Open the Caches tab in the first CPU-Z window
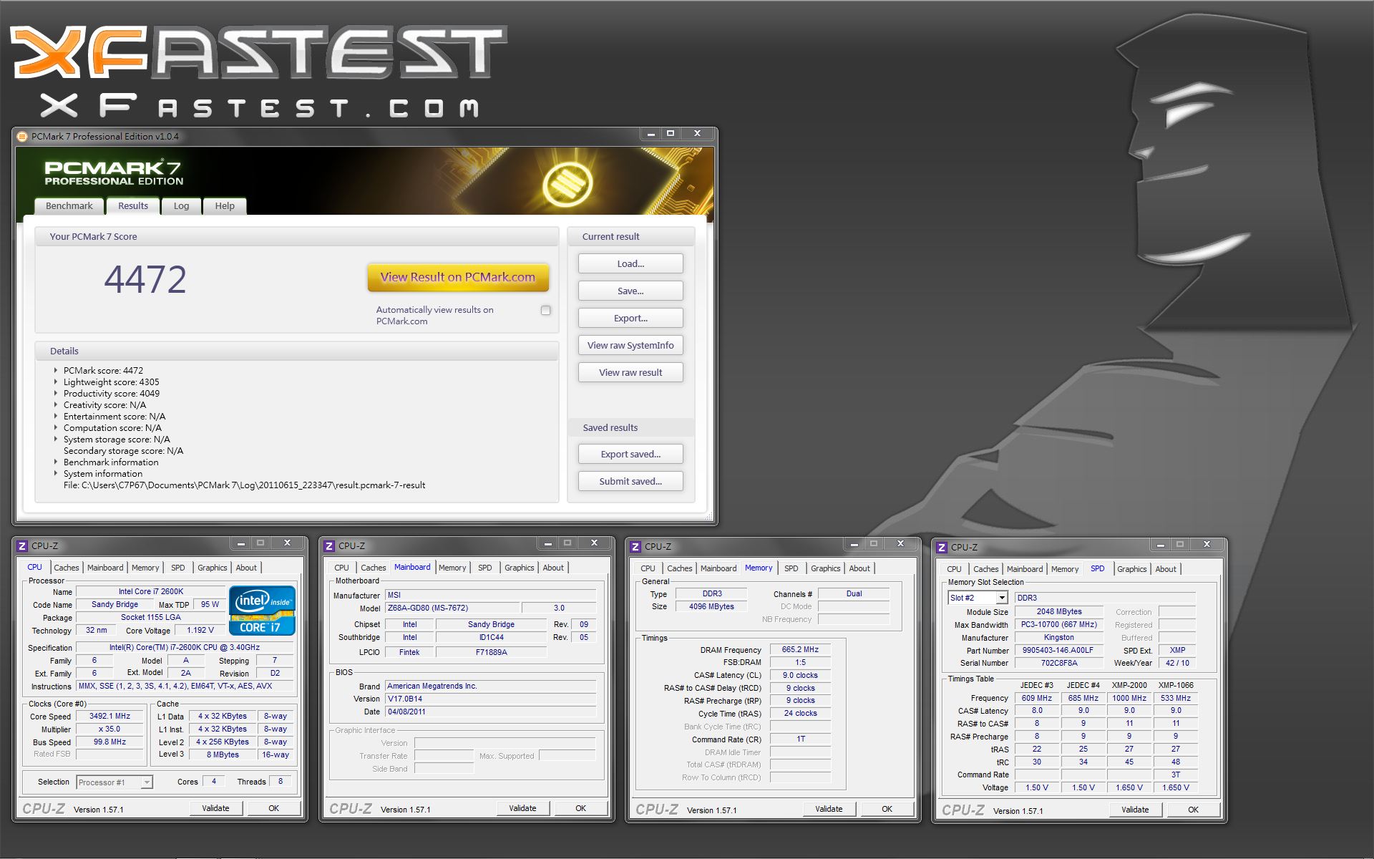This screenshot has width=1374, height=859. click(x=67, y=568)
